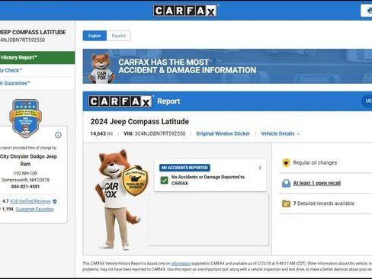Click the dealer phone number 844-821-4581
This screenshot has width=372, height=279.
(25, 187)
